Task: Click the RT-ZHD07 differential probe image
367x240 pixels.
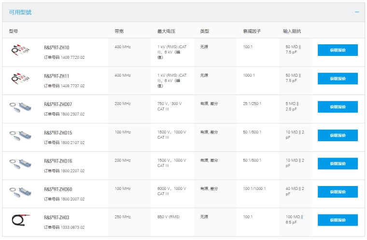Action: [x=20, y=107]
